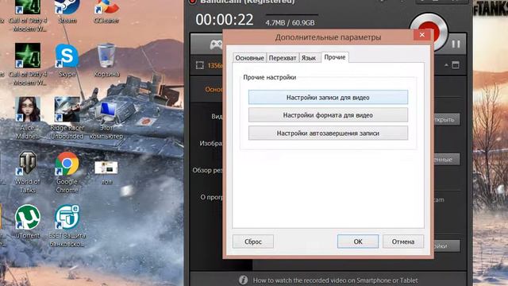Image resolution: width=508 pixels, height=286 pixels.
Task: Click Настройки записи для видео button
Action: [x=328, y=97]
